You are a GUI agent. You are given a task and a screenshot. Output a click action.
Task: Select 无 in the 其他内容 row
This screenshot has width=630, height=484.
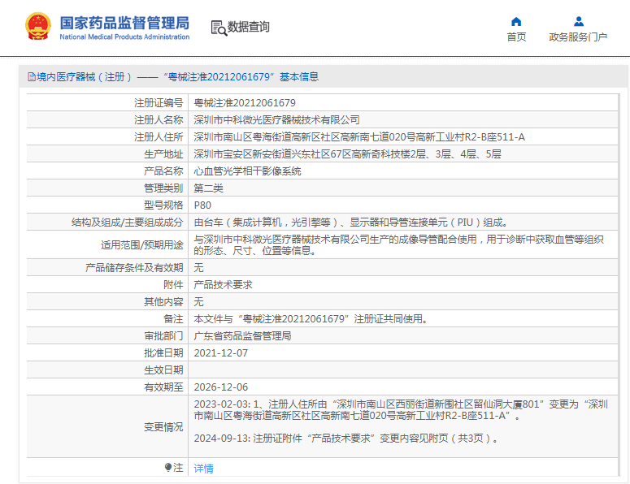click(x=198, y=301)
